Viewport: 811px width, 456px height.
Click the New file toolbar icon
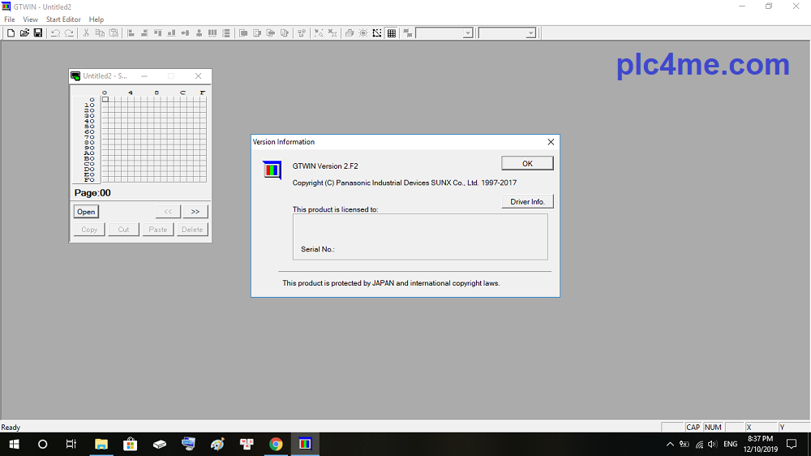pyautogui.click(x=11, y=33)
